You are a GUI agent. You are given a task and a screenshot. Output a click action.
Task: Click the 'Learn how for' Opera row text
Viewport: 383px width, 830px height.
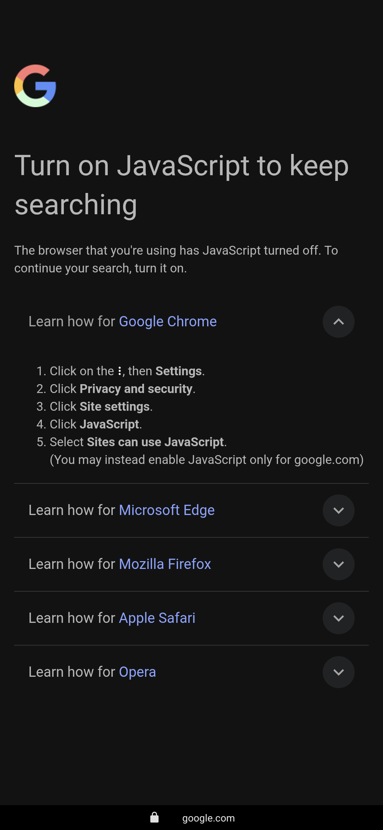click(x=72, y=672)
